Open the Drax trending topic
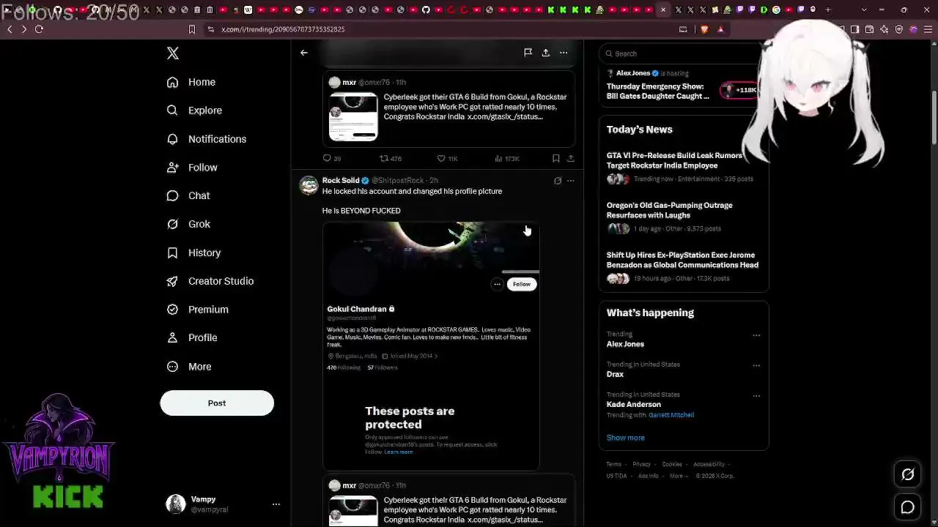Screen dimensions: 938x527 [x=615, y=374]
